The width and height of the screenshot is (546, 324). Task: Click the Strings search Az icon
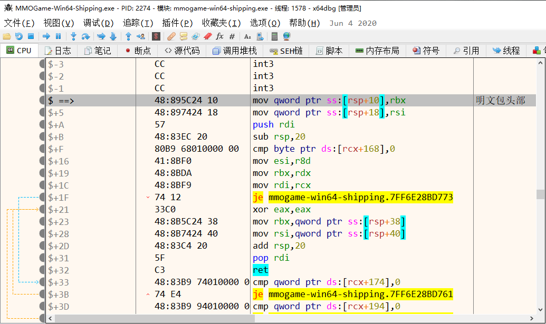247,36
